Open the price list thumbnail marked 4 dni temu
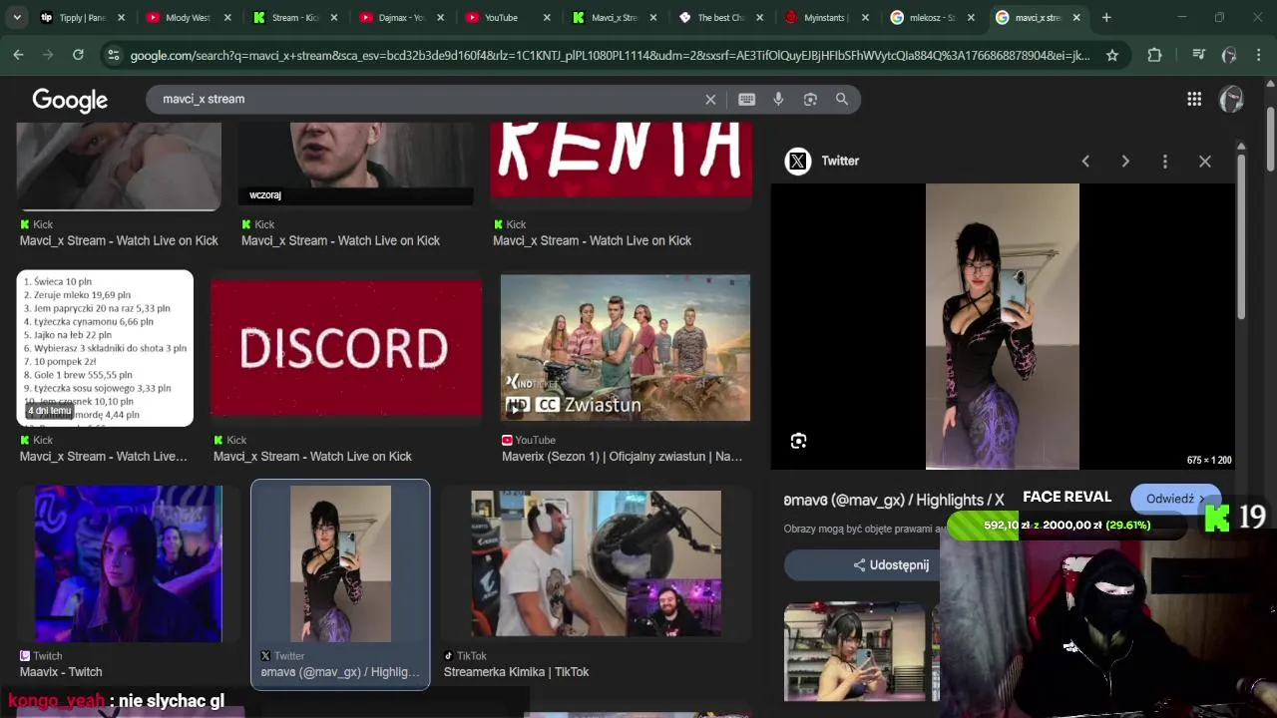Viewport: 1277px width, 718px height. point(105,348)
